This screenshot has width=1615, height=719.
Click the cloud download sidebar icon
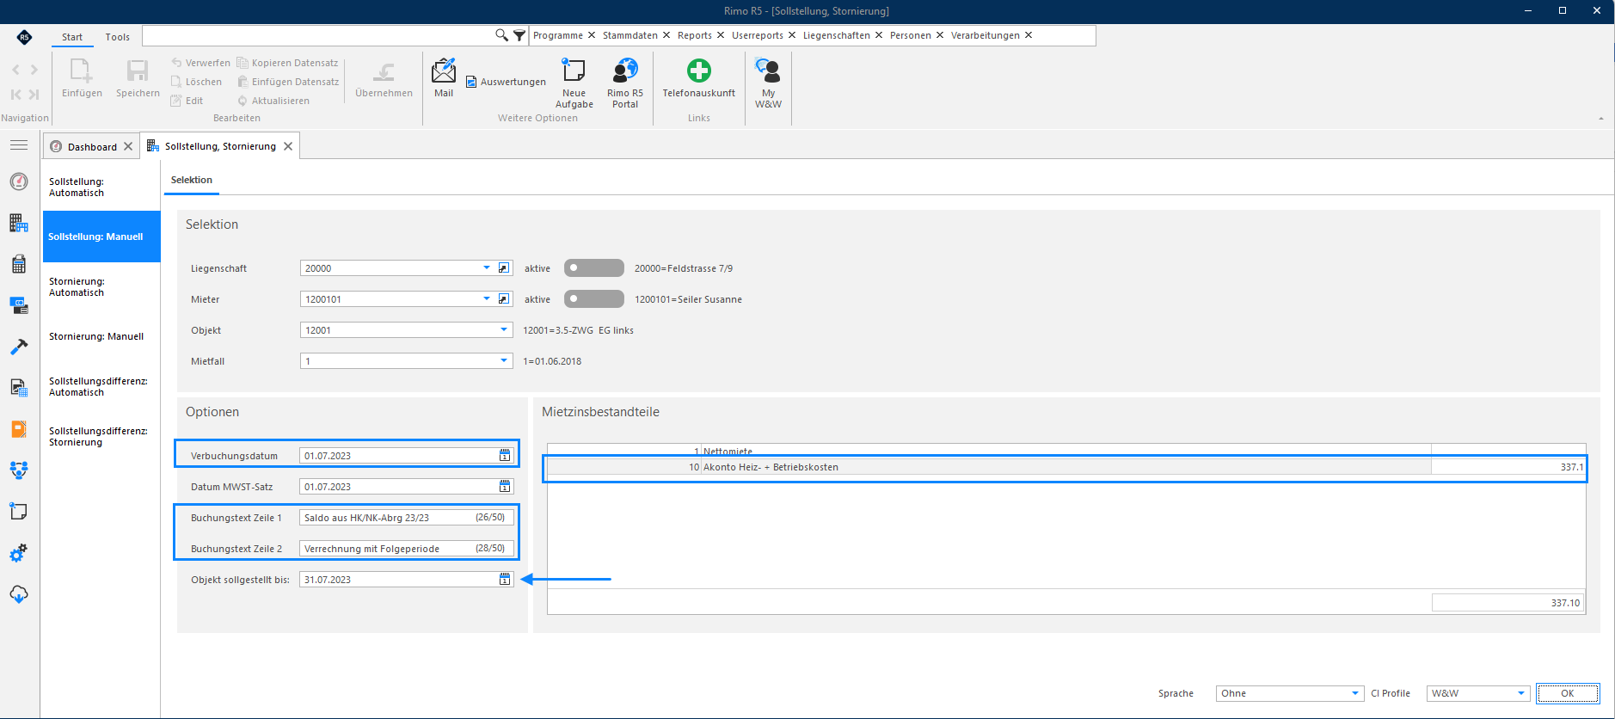click(19, 594)
